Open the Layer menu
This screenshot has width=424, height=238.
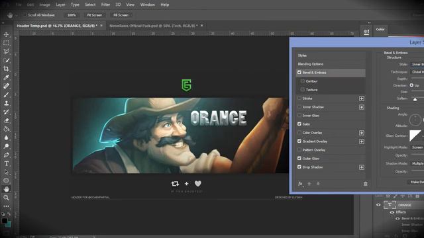point(60,5)
